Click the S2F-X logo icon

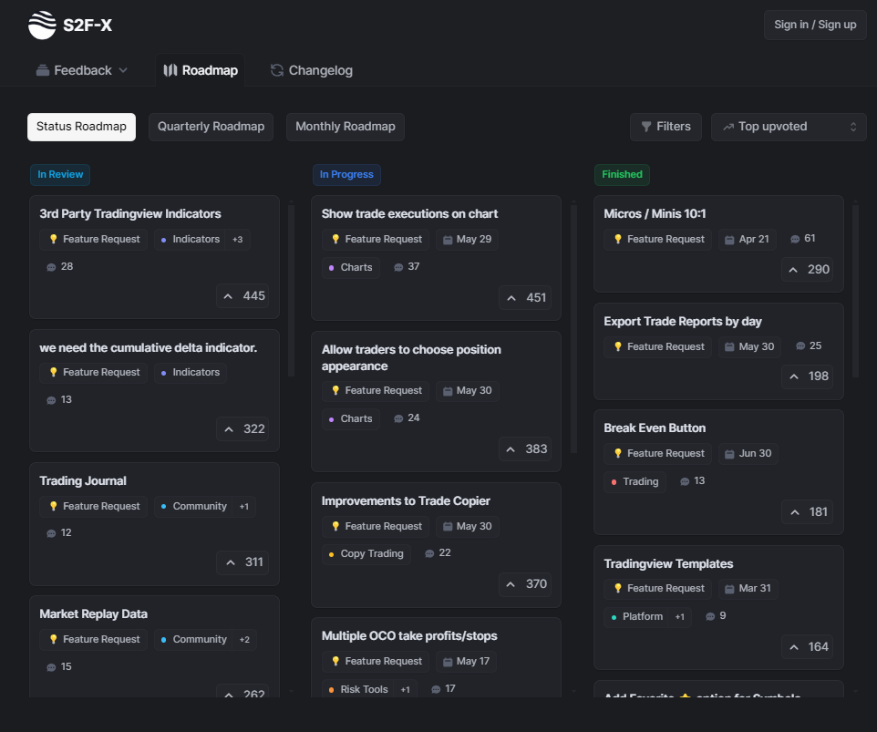42,26
